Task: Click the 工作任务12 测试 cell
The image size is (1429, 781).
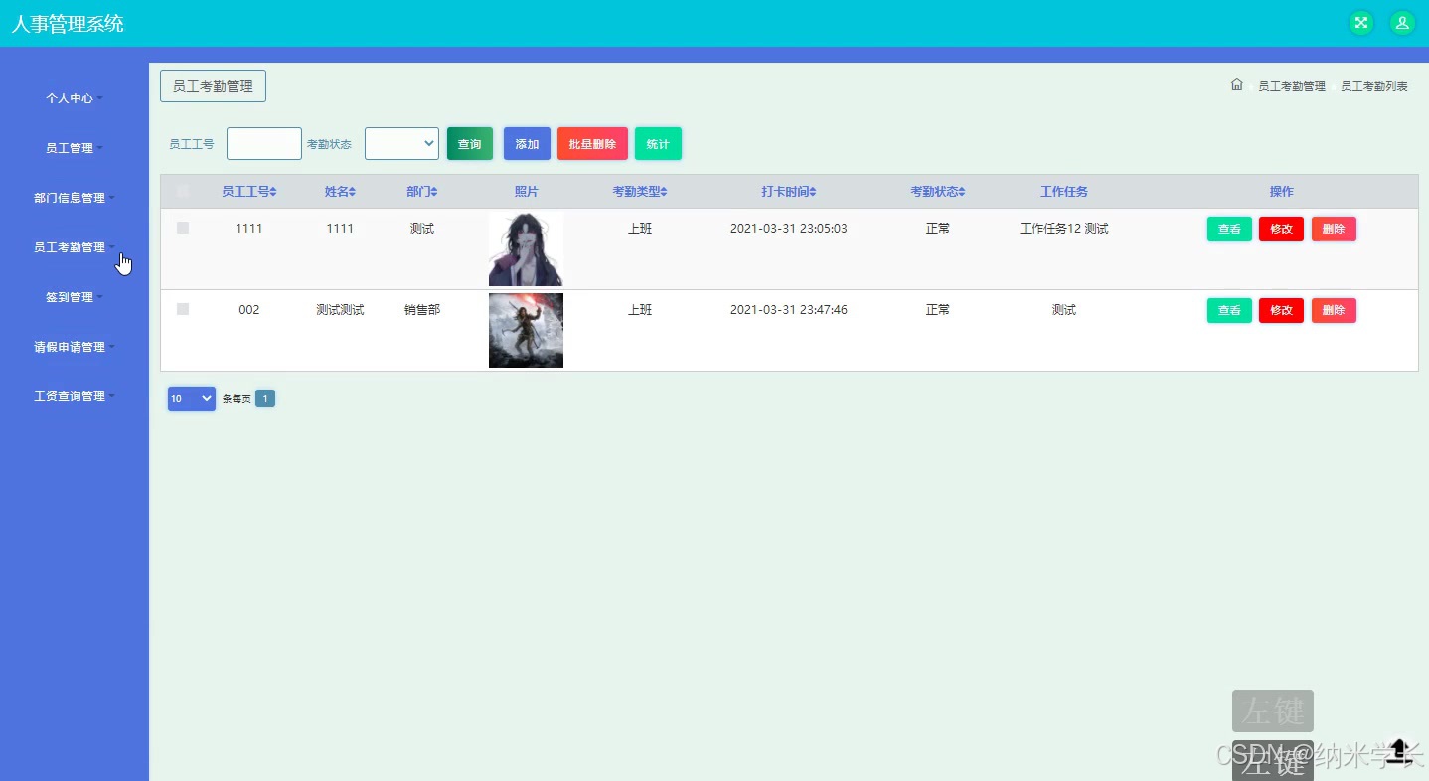Action: click(x=1064, y=229)
